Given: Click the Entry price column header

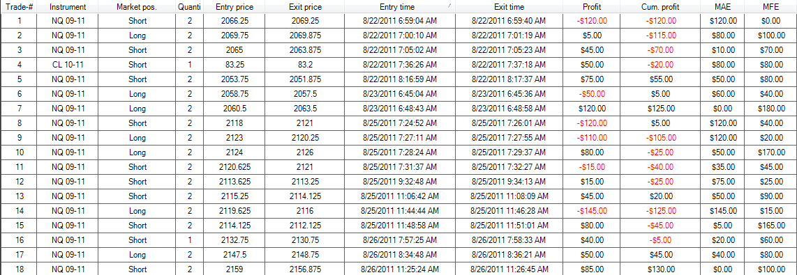Looking at the screenshot, I should click(x=234, y=7).
